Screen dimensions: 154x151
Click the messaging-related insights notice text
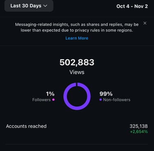tap(77, 27)
